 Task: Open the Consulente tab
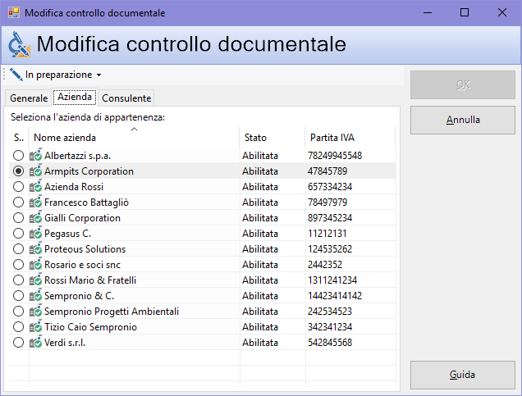pyautogui.click(x=126, y=98)
